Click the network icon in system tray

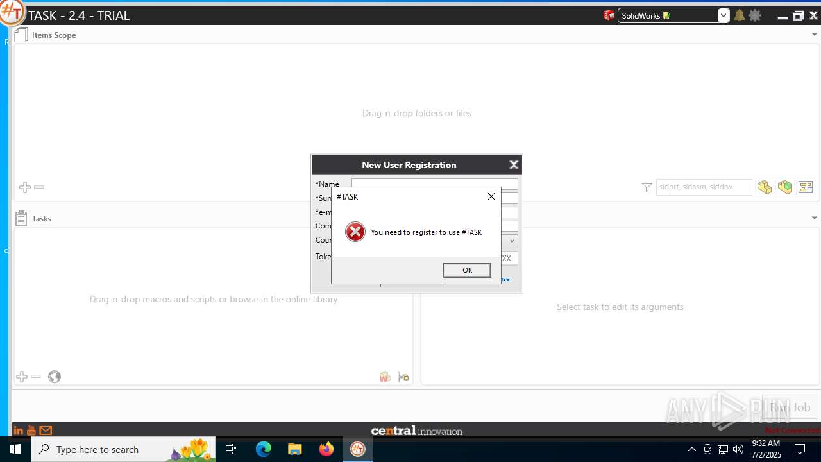pos(723,449)
